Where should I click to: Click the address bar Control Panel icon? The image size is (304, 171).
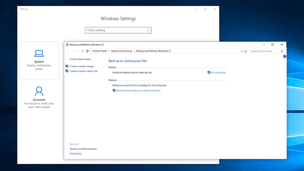(87, 51)
